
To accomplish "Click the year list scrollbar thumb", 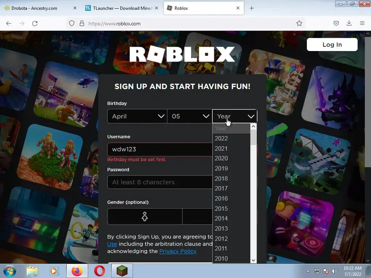I will pyautogui.click(x=253, y=137).
